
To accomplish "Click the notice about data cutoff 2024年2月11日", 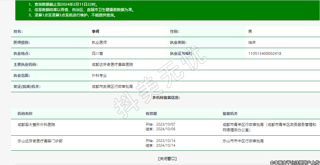I will [x=66, y=5].
